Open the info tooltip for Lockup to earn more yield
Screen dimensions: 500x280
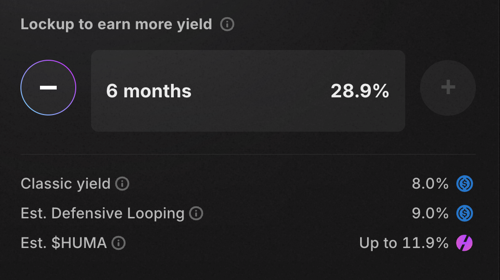(227, 25)
